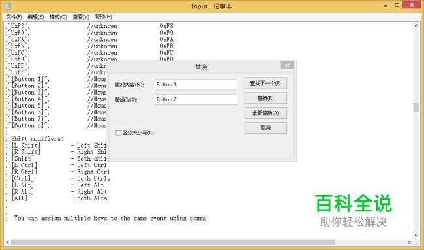Click the text "[Button 7]" line
This screenshot has height=250, width=424.
(x=29, y=119)
